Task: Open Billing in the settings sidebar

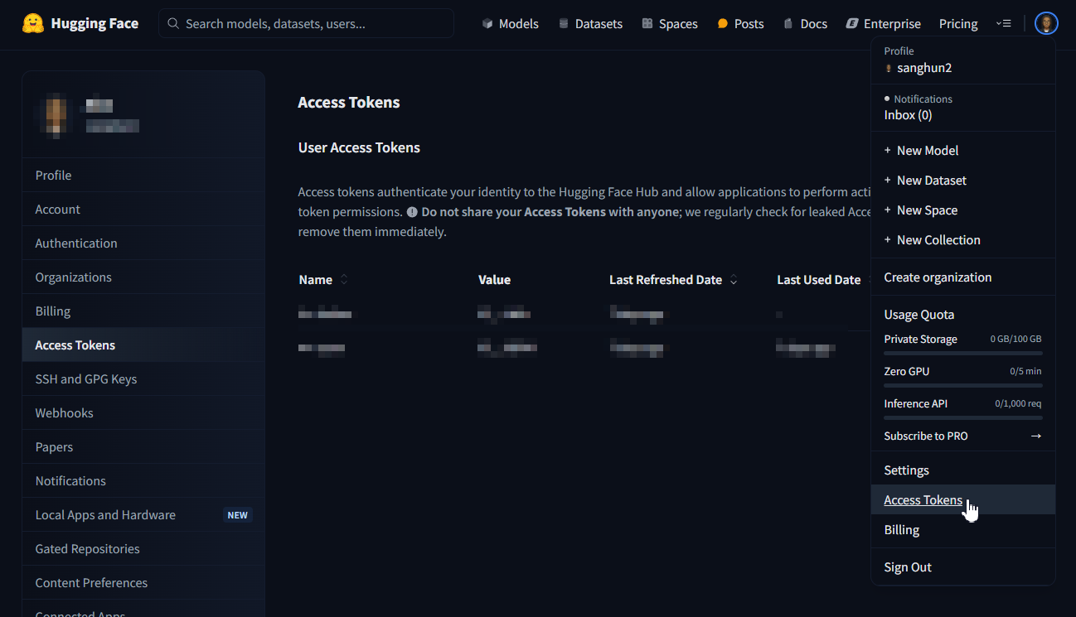Action: click(x=143, y=311)
